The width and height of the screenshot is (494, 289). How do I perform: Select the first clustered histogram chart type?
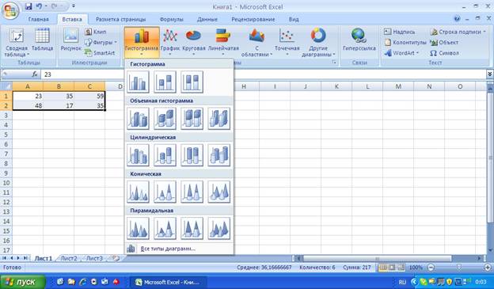138,82
